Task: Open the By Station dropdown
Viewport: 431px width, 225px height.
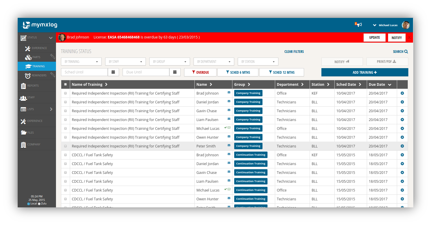Action: pyautogui.click(x=258, y=62)
